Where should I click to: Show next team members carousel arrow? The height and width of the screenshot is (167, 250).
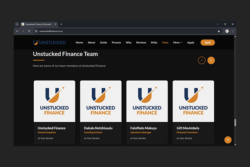(x=211, y=61)
